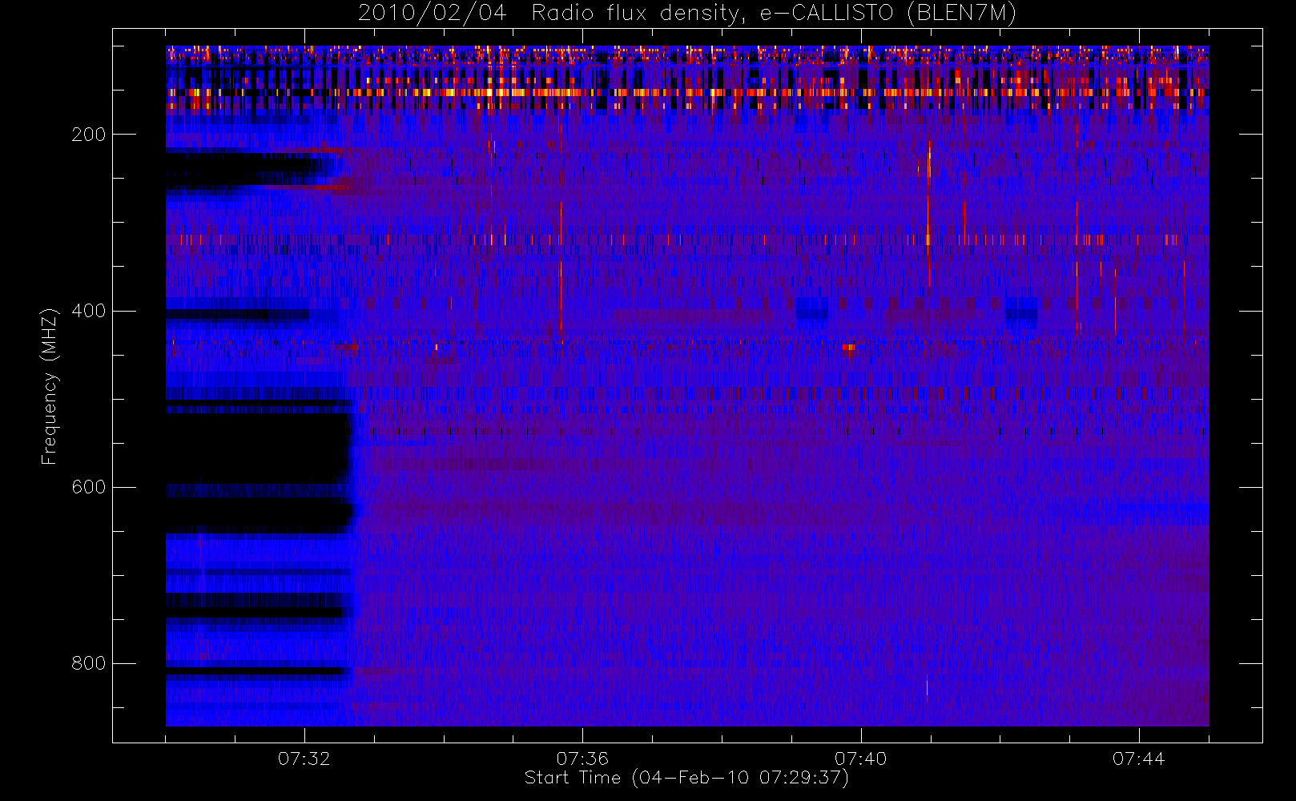Click the '200' frequency tick label
Viewport: 1296px width, 801px height.
(x=88, y=135)
